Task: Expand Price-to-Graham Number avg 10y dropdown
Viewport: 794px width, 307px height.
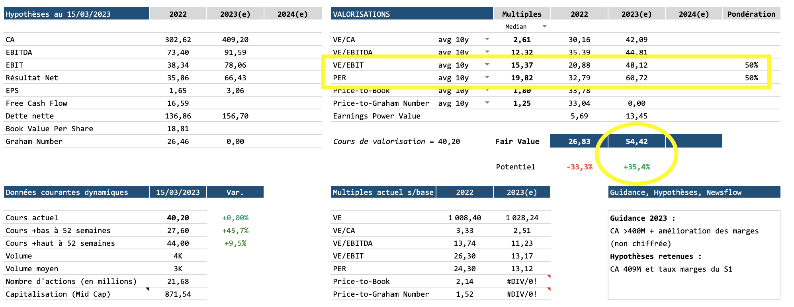Action: click(487, 103)
